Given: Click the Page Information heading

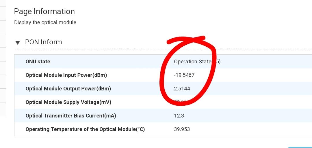Looking at the screenshot, I should pyautogui.click(x=44, y=12).
